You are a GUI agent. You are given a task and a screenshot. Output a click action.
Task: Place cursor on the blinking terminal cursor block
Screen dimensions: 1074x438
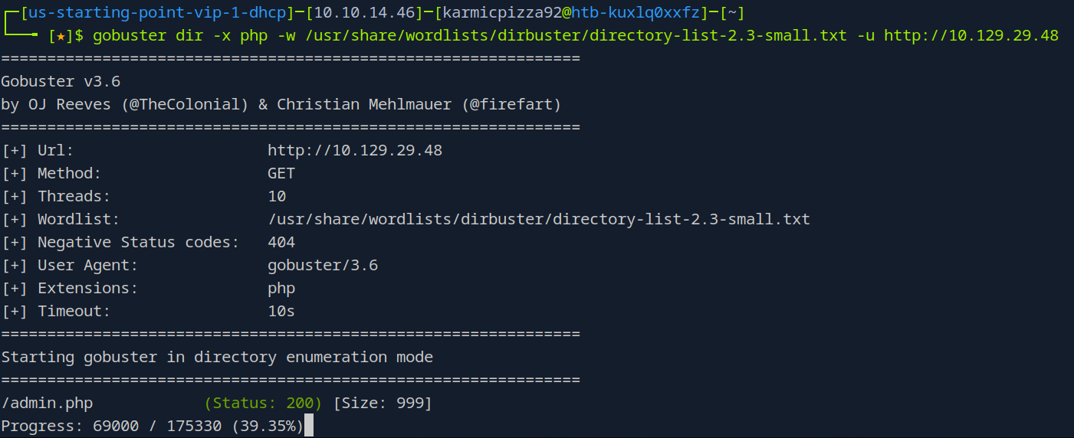[309, 426]
